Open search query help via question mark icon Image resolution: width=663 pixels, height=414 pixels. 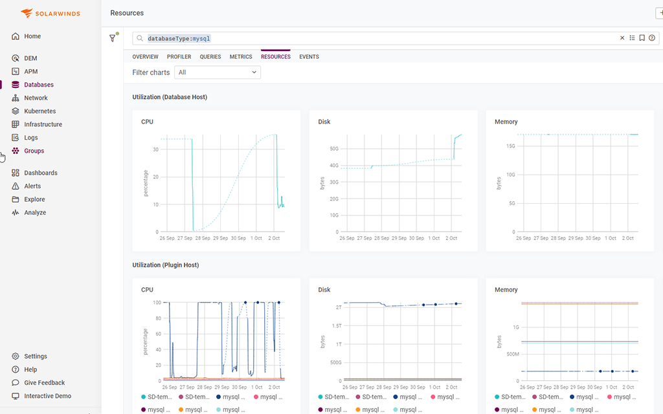point(651,38)
